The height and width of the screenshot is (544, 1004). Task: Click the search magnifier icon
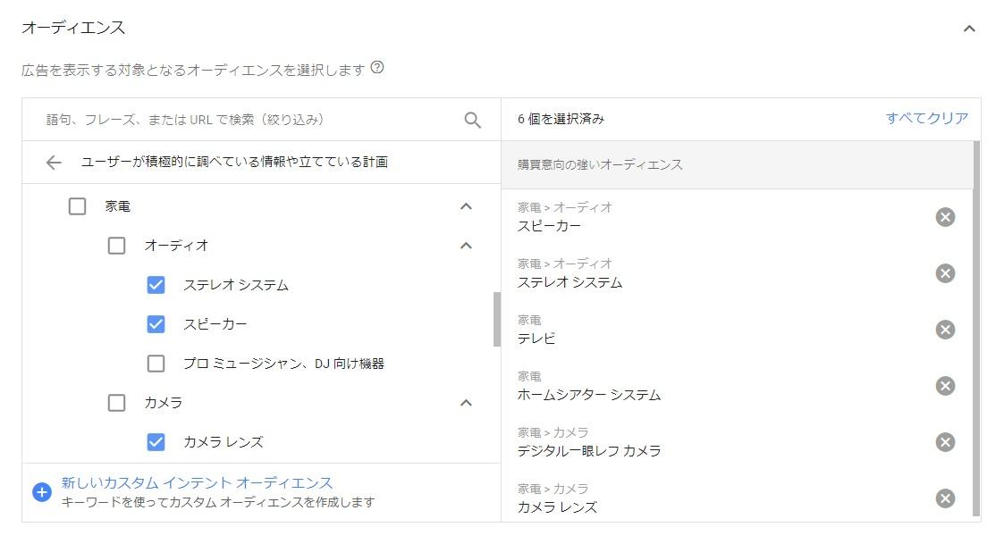click(473, 120)
